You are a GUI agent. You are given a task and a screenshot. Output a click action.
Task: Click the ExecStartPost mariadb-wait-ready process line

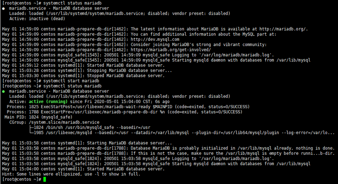tap(128, 107)
